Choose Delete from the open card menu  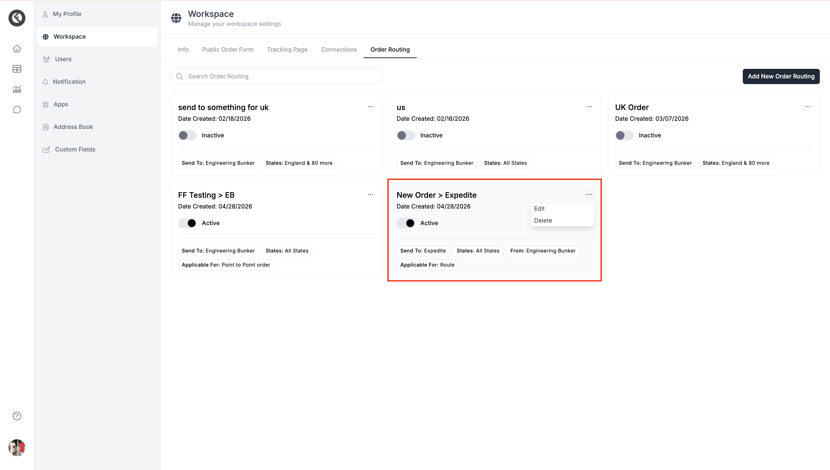click(543, 221)
